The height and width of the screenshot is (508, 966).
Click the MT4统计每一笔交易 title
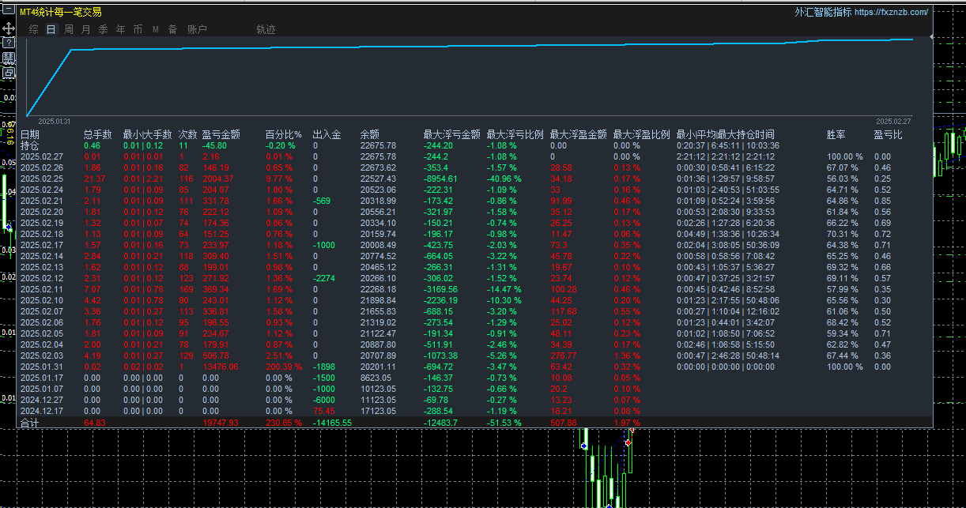coord(61,12)
